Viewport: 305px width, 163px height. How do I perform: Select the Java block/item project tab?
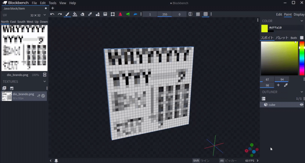click(x=25, y=8)
